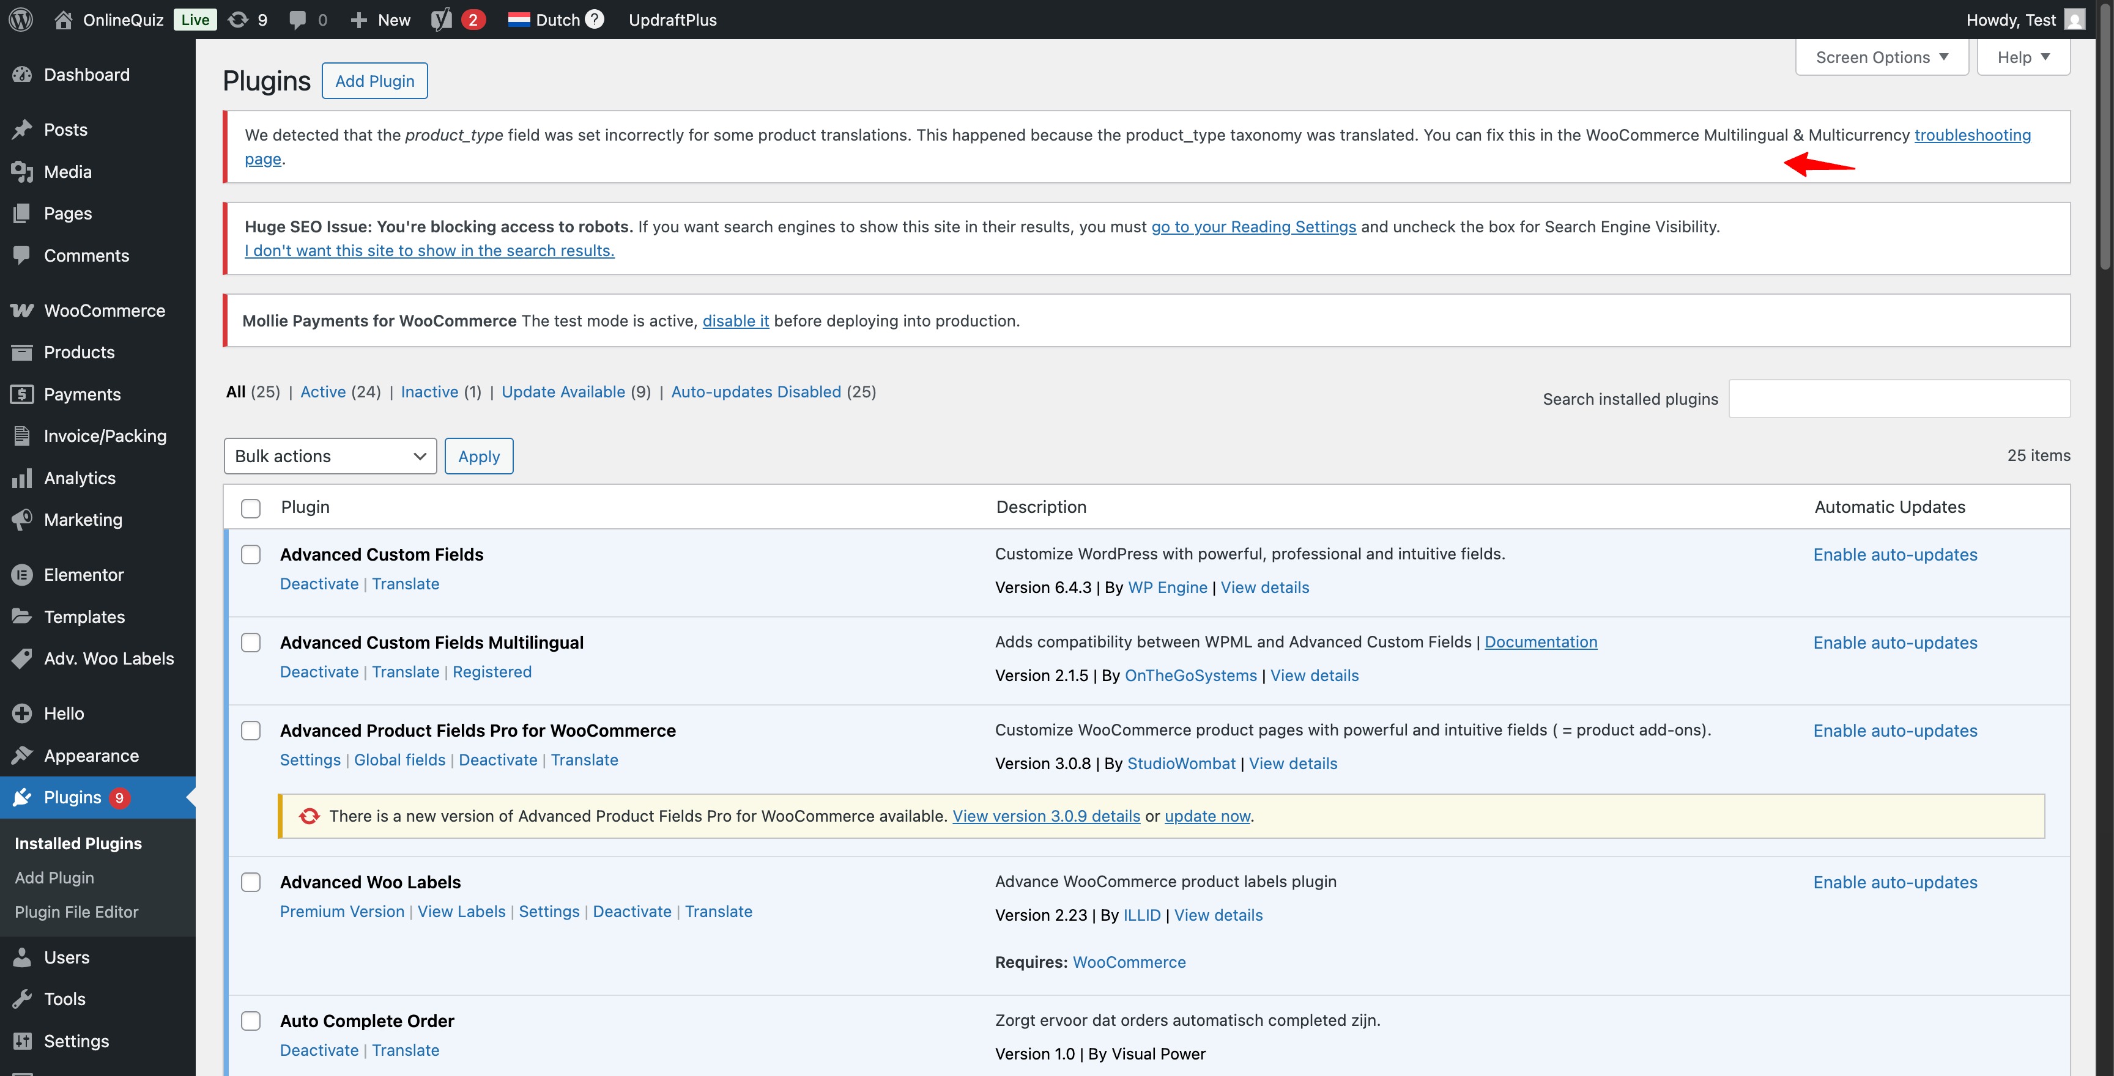Viewport: 2114px width, 1076px height.
Task: Click the Settings sliders icon in sidebar
Action: (22, 1040)
